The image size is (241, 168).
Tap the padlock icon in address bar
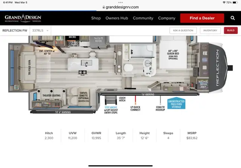(104, 7)
